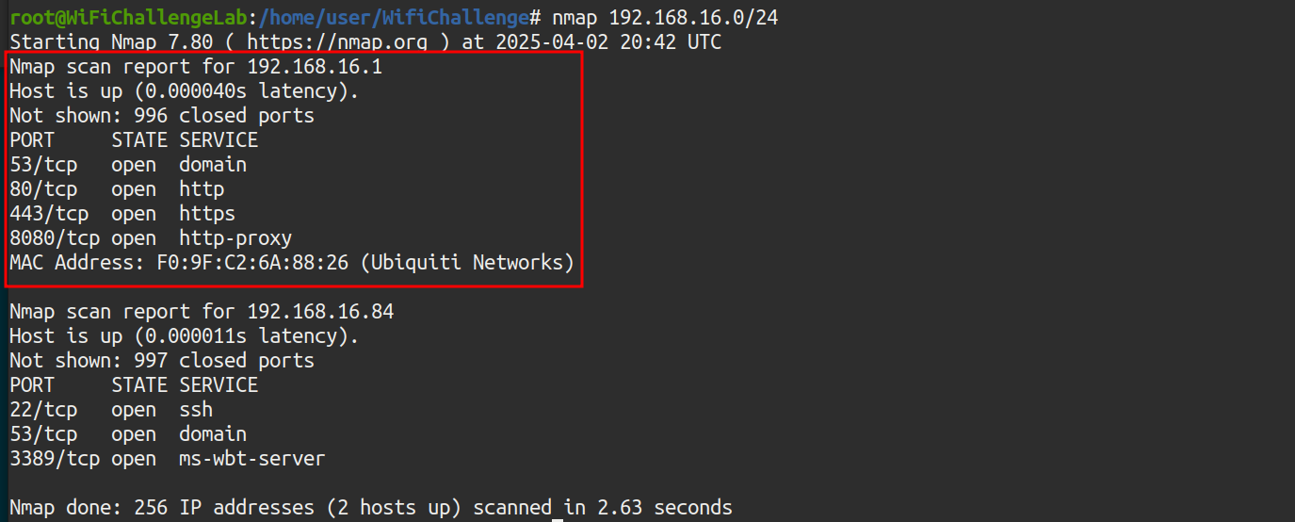Viewport: 1295px width, 522px height.
Task: Click the Ubiquiti Networks vendor text
Action: click(x=468, y=263)
